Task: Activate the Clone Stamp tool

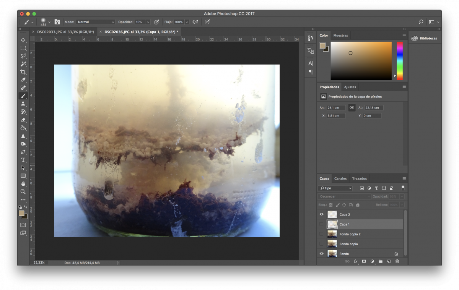Action: coord(23,104)
